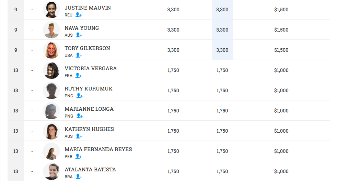Screen dimensions: 337x182
Task: Click the Marianne Longa name link
Action: tap(89, 109)
